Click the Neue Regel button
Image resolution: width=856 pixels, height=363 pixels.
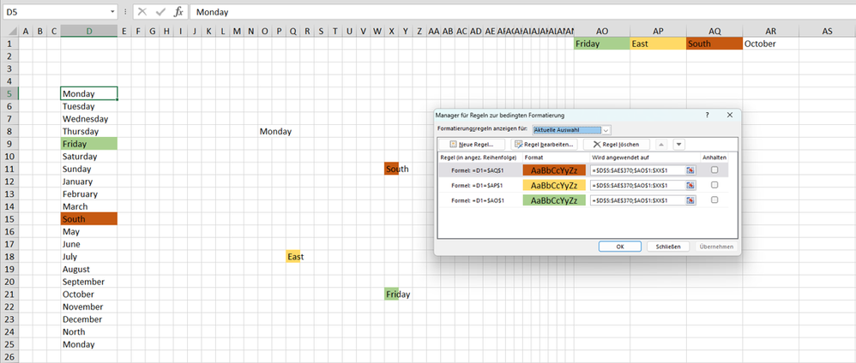[473, 145]
